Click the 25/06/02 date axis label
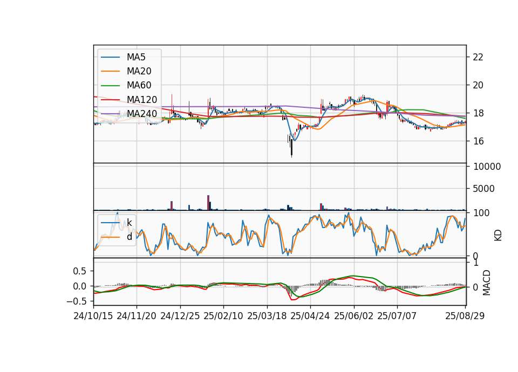This screenshot has height=372, width=518. coord(354,316)
